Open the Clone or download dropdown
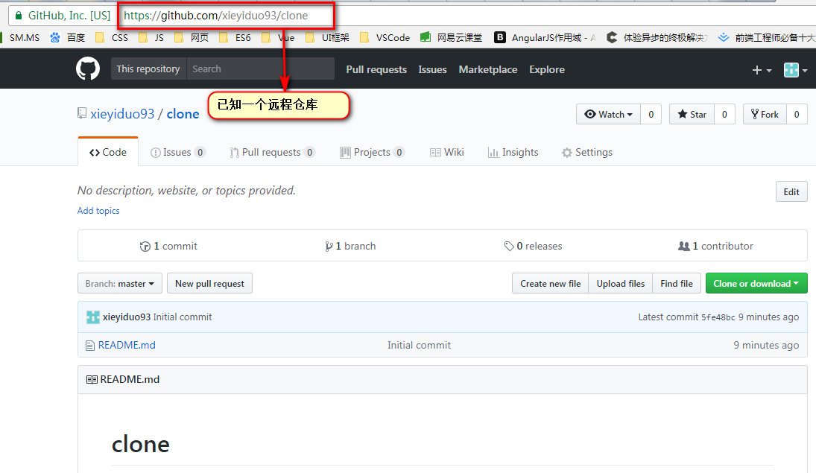816x473 pixels. [x=756, y=284]
